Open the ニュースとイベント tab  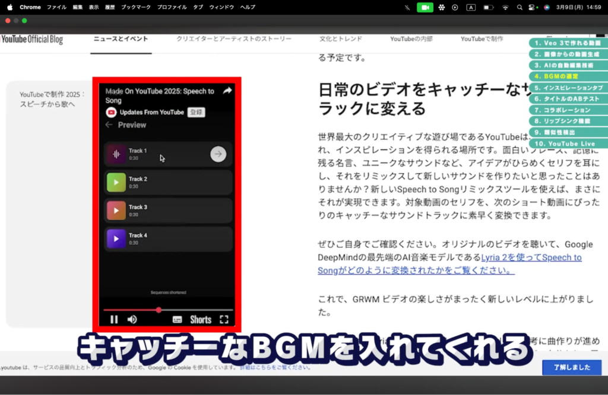coord(121,39)
